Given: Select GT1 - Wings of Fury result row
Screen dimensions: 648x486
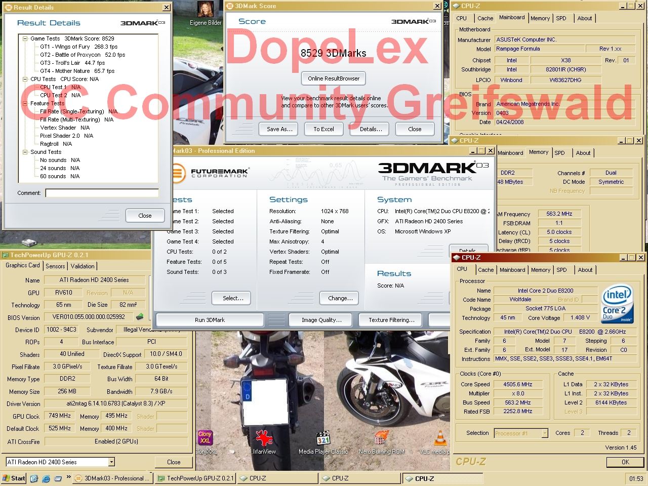Looking at the screenshot, I should 78,47.
